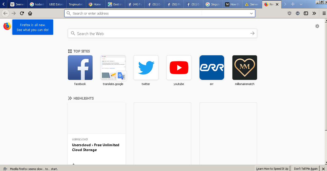Viewport: 327px width, 171px height.
Task: Open new tab preferences gear
Action: tap(317, 26)
